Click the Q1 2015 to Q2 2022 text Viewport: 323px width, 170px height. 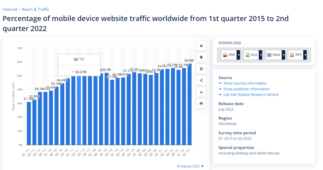click(x=235, y=139)
